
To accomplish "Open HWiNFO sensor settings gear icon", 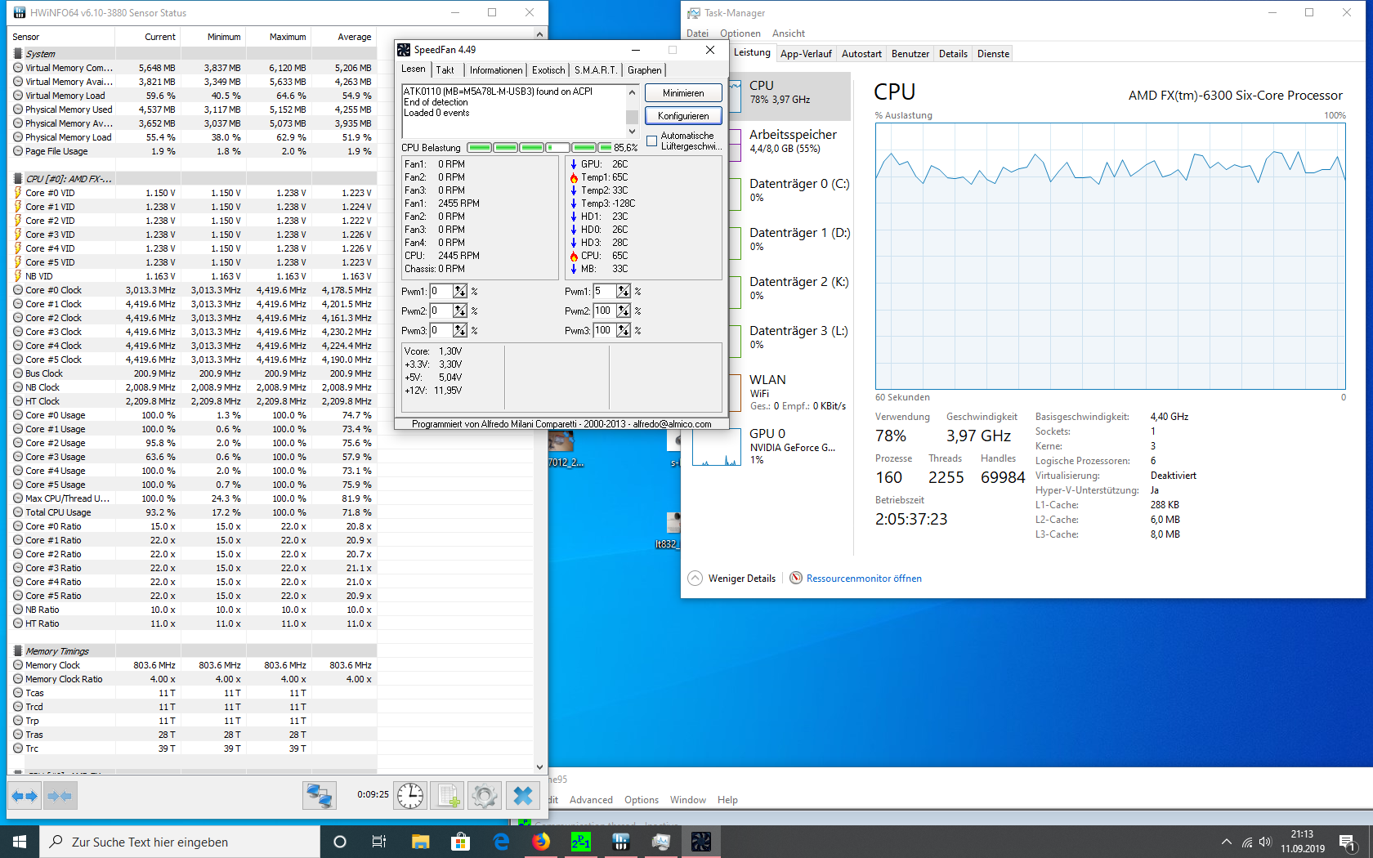I will pyautogui.click(x=485, y=796).
